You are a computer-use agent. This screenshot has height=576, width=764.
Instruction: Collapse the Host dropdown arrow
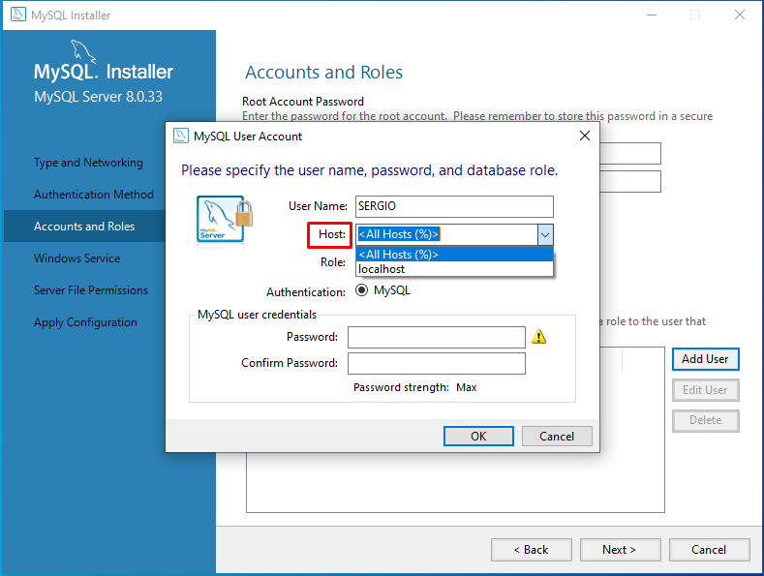pos(544,234)
